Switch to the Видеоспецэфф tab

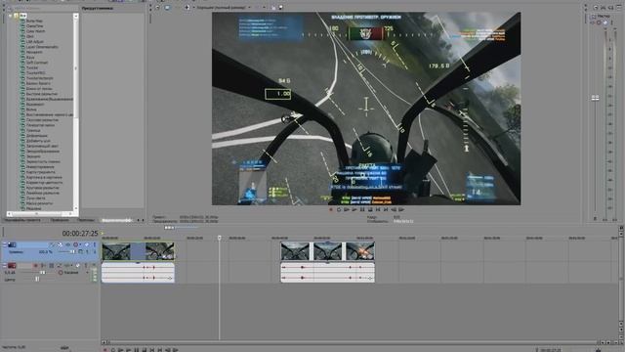click(x=116, y=220)
